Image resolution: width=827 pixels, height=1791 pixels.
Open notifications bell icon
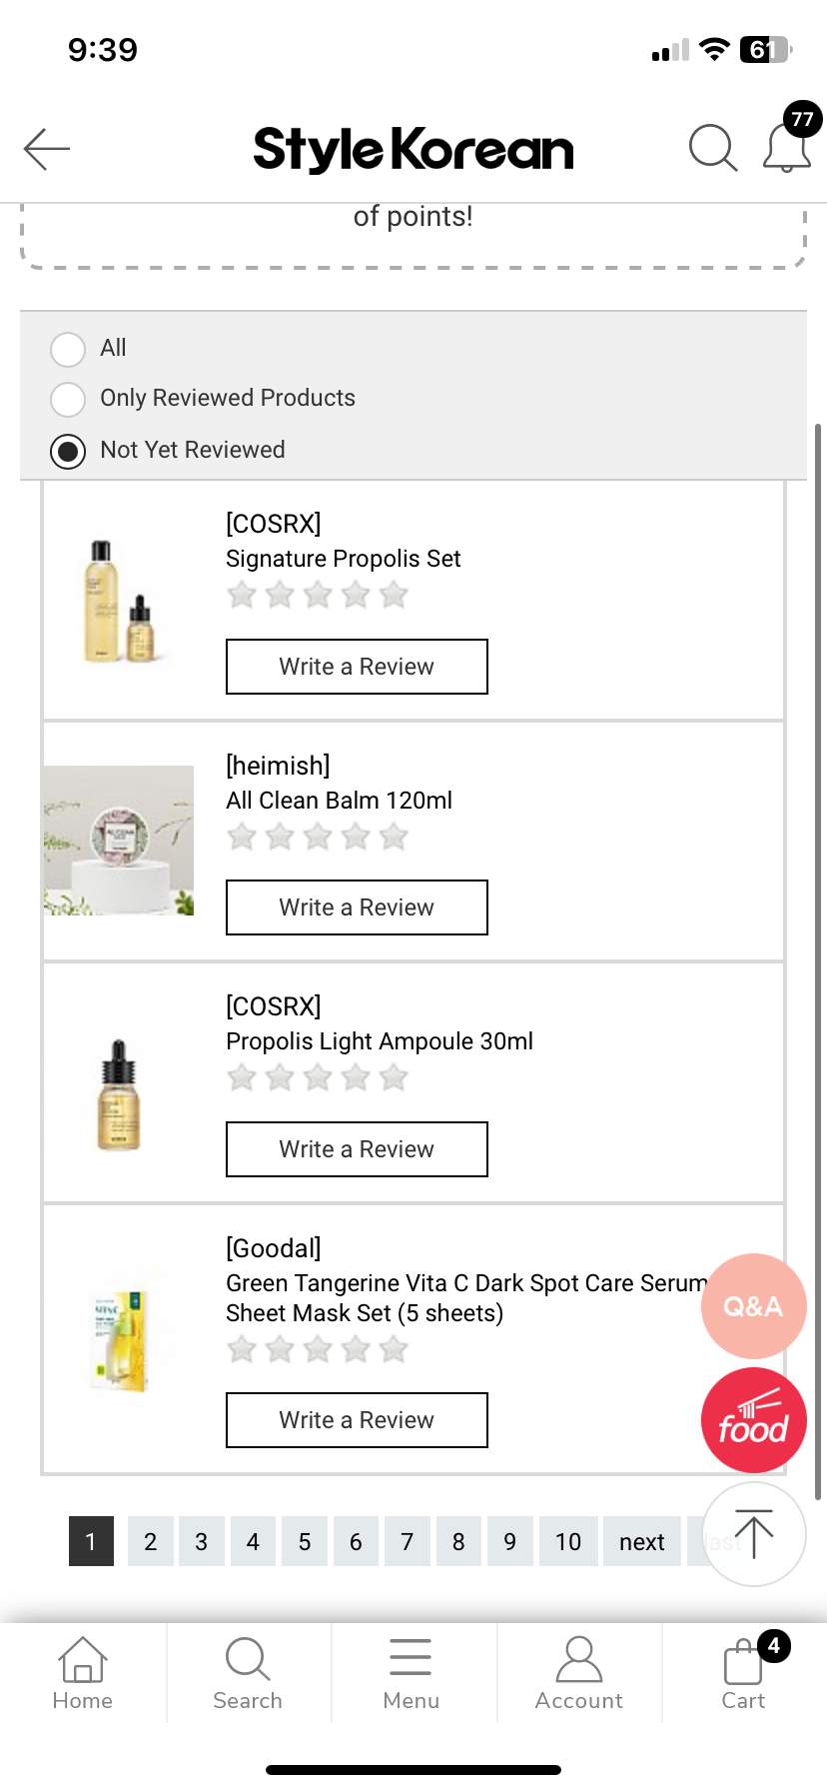coord(787,148)
